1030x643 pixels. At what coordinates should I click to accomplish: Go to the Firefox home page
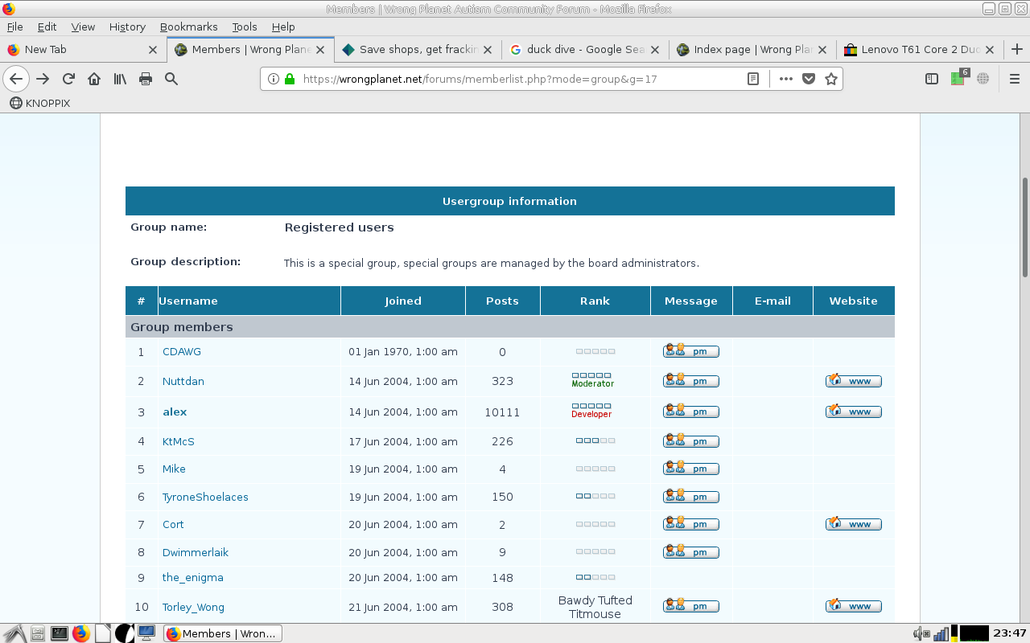(94, 79)
